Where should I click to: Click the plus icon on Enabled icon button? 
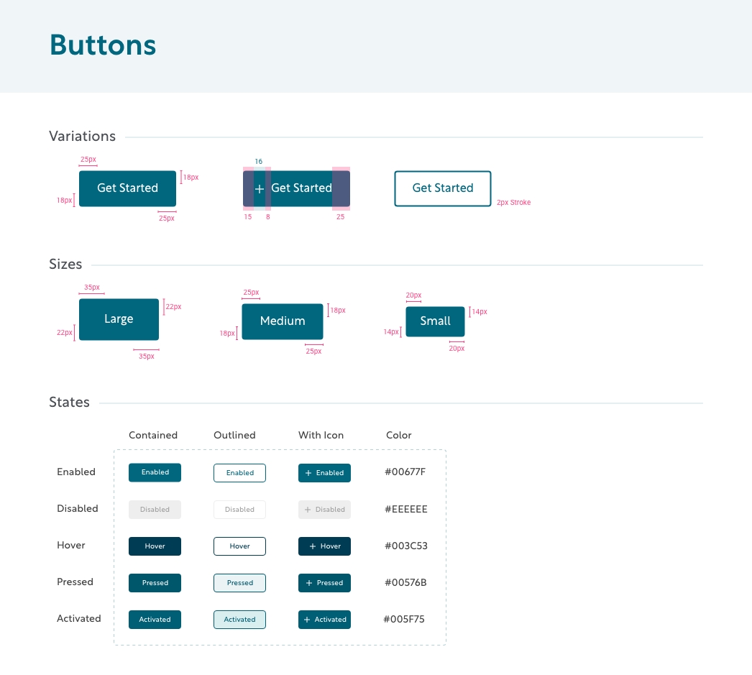pos(308,473)
